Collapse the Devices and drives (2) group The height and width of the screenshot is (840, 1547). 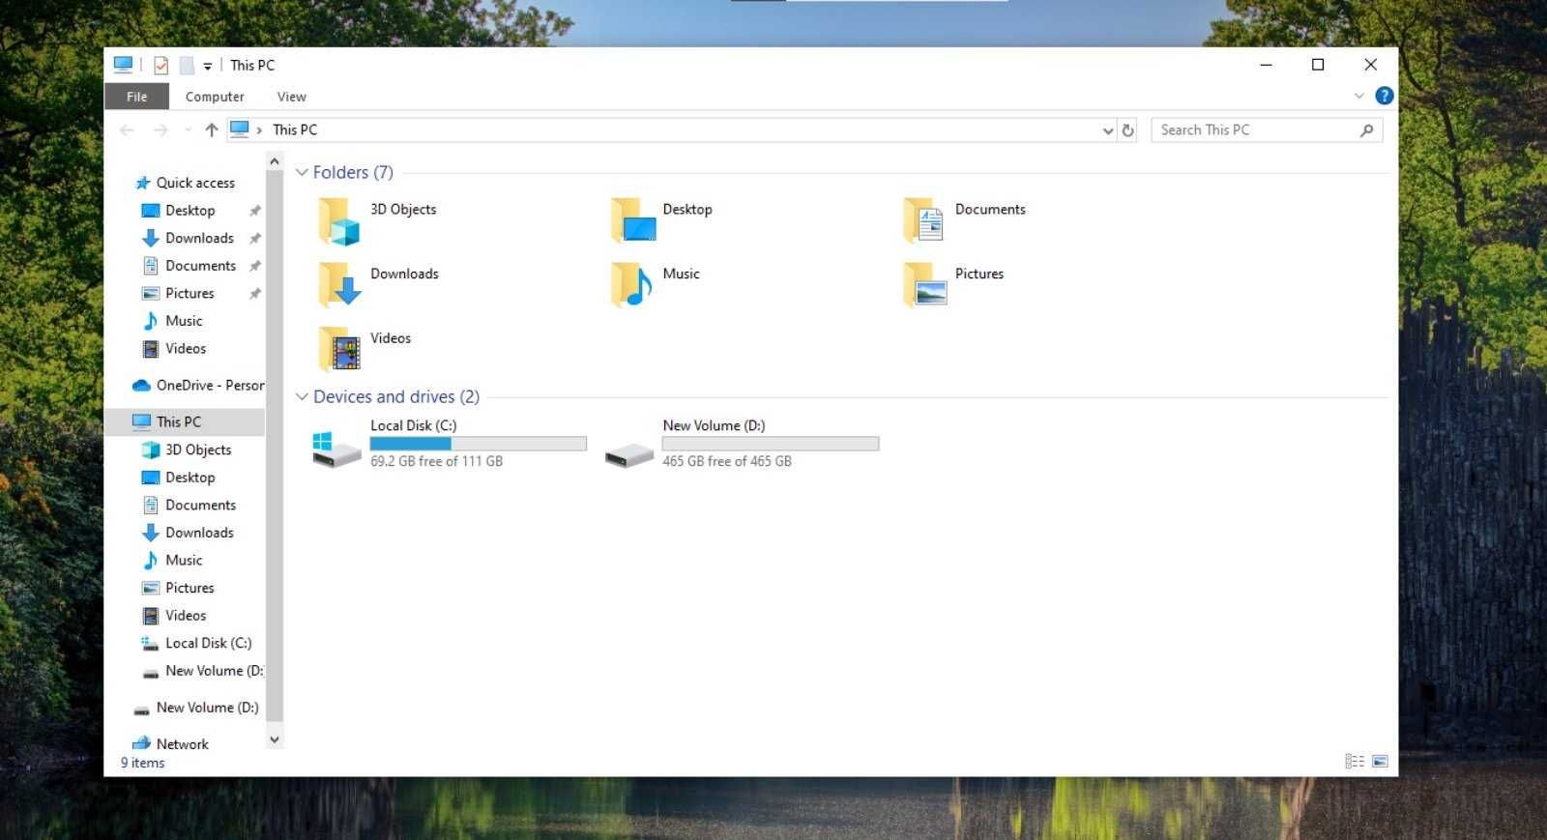pyautogui.click(x=302, y=396)
